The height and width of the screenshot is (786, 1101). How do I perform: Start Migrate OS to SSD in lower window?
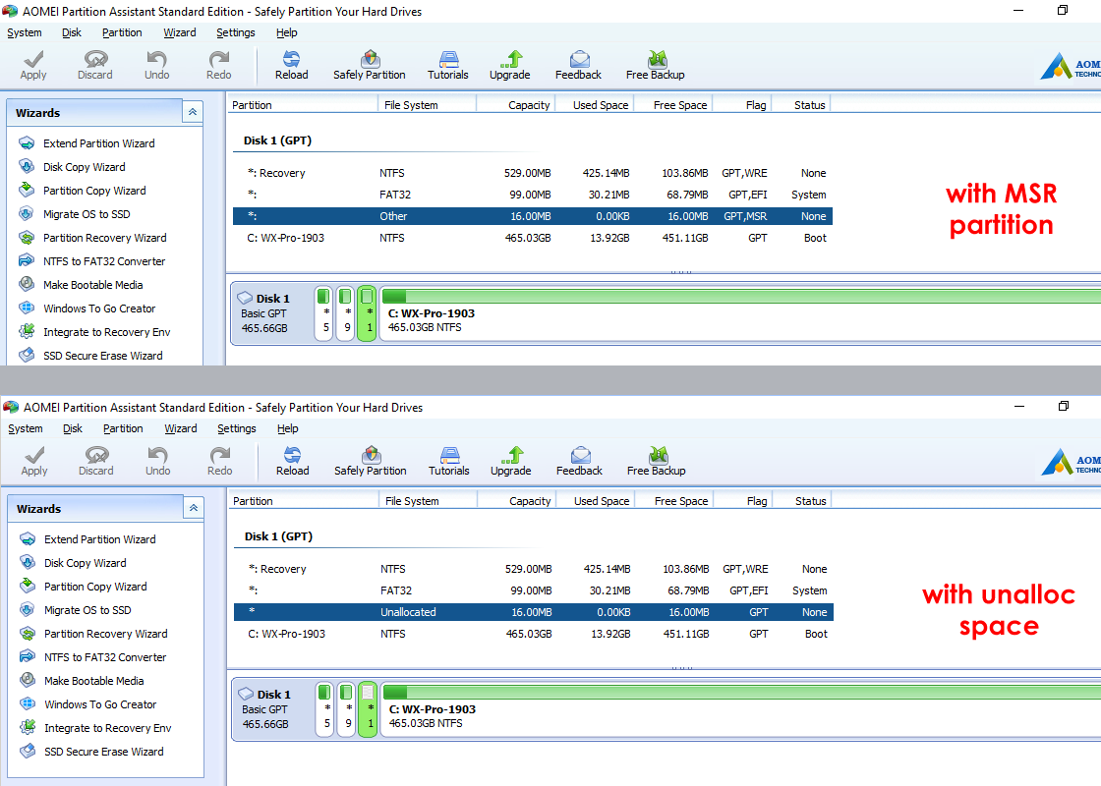(87, 610)
